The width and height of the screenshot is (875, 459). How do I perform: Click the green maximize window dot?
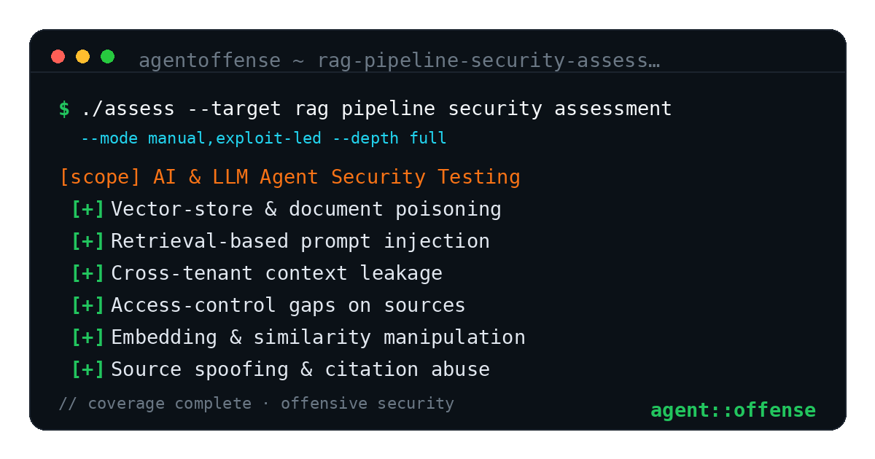[x=108, y=56]
